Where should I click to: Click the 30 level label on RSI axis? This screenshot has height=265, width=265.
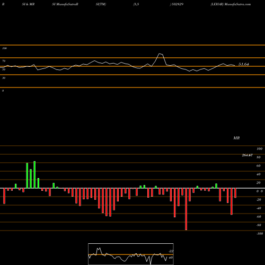coord(4,78)
